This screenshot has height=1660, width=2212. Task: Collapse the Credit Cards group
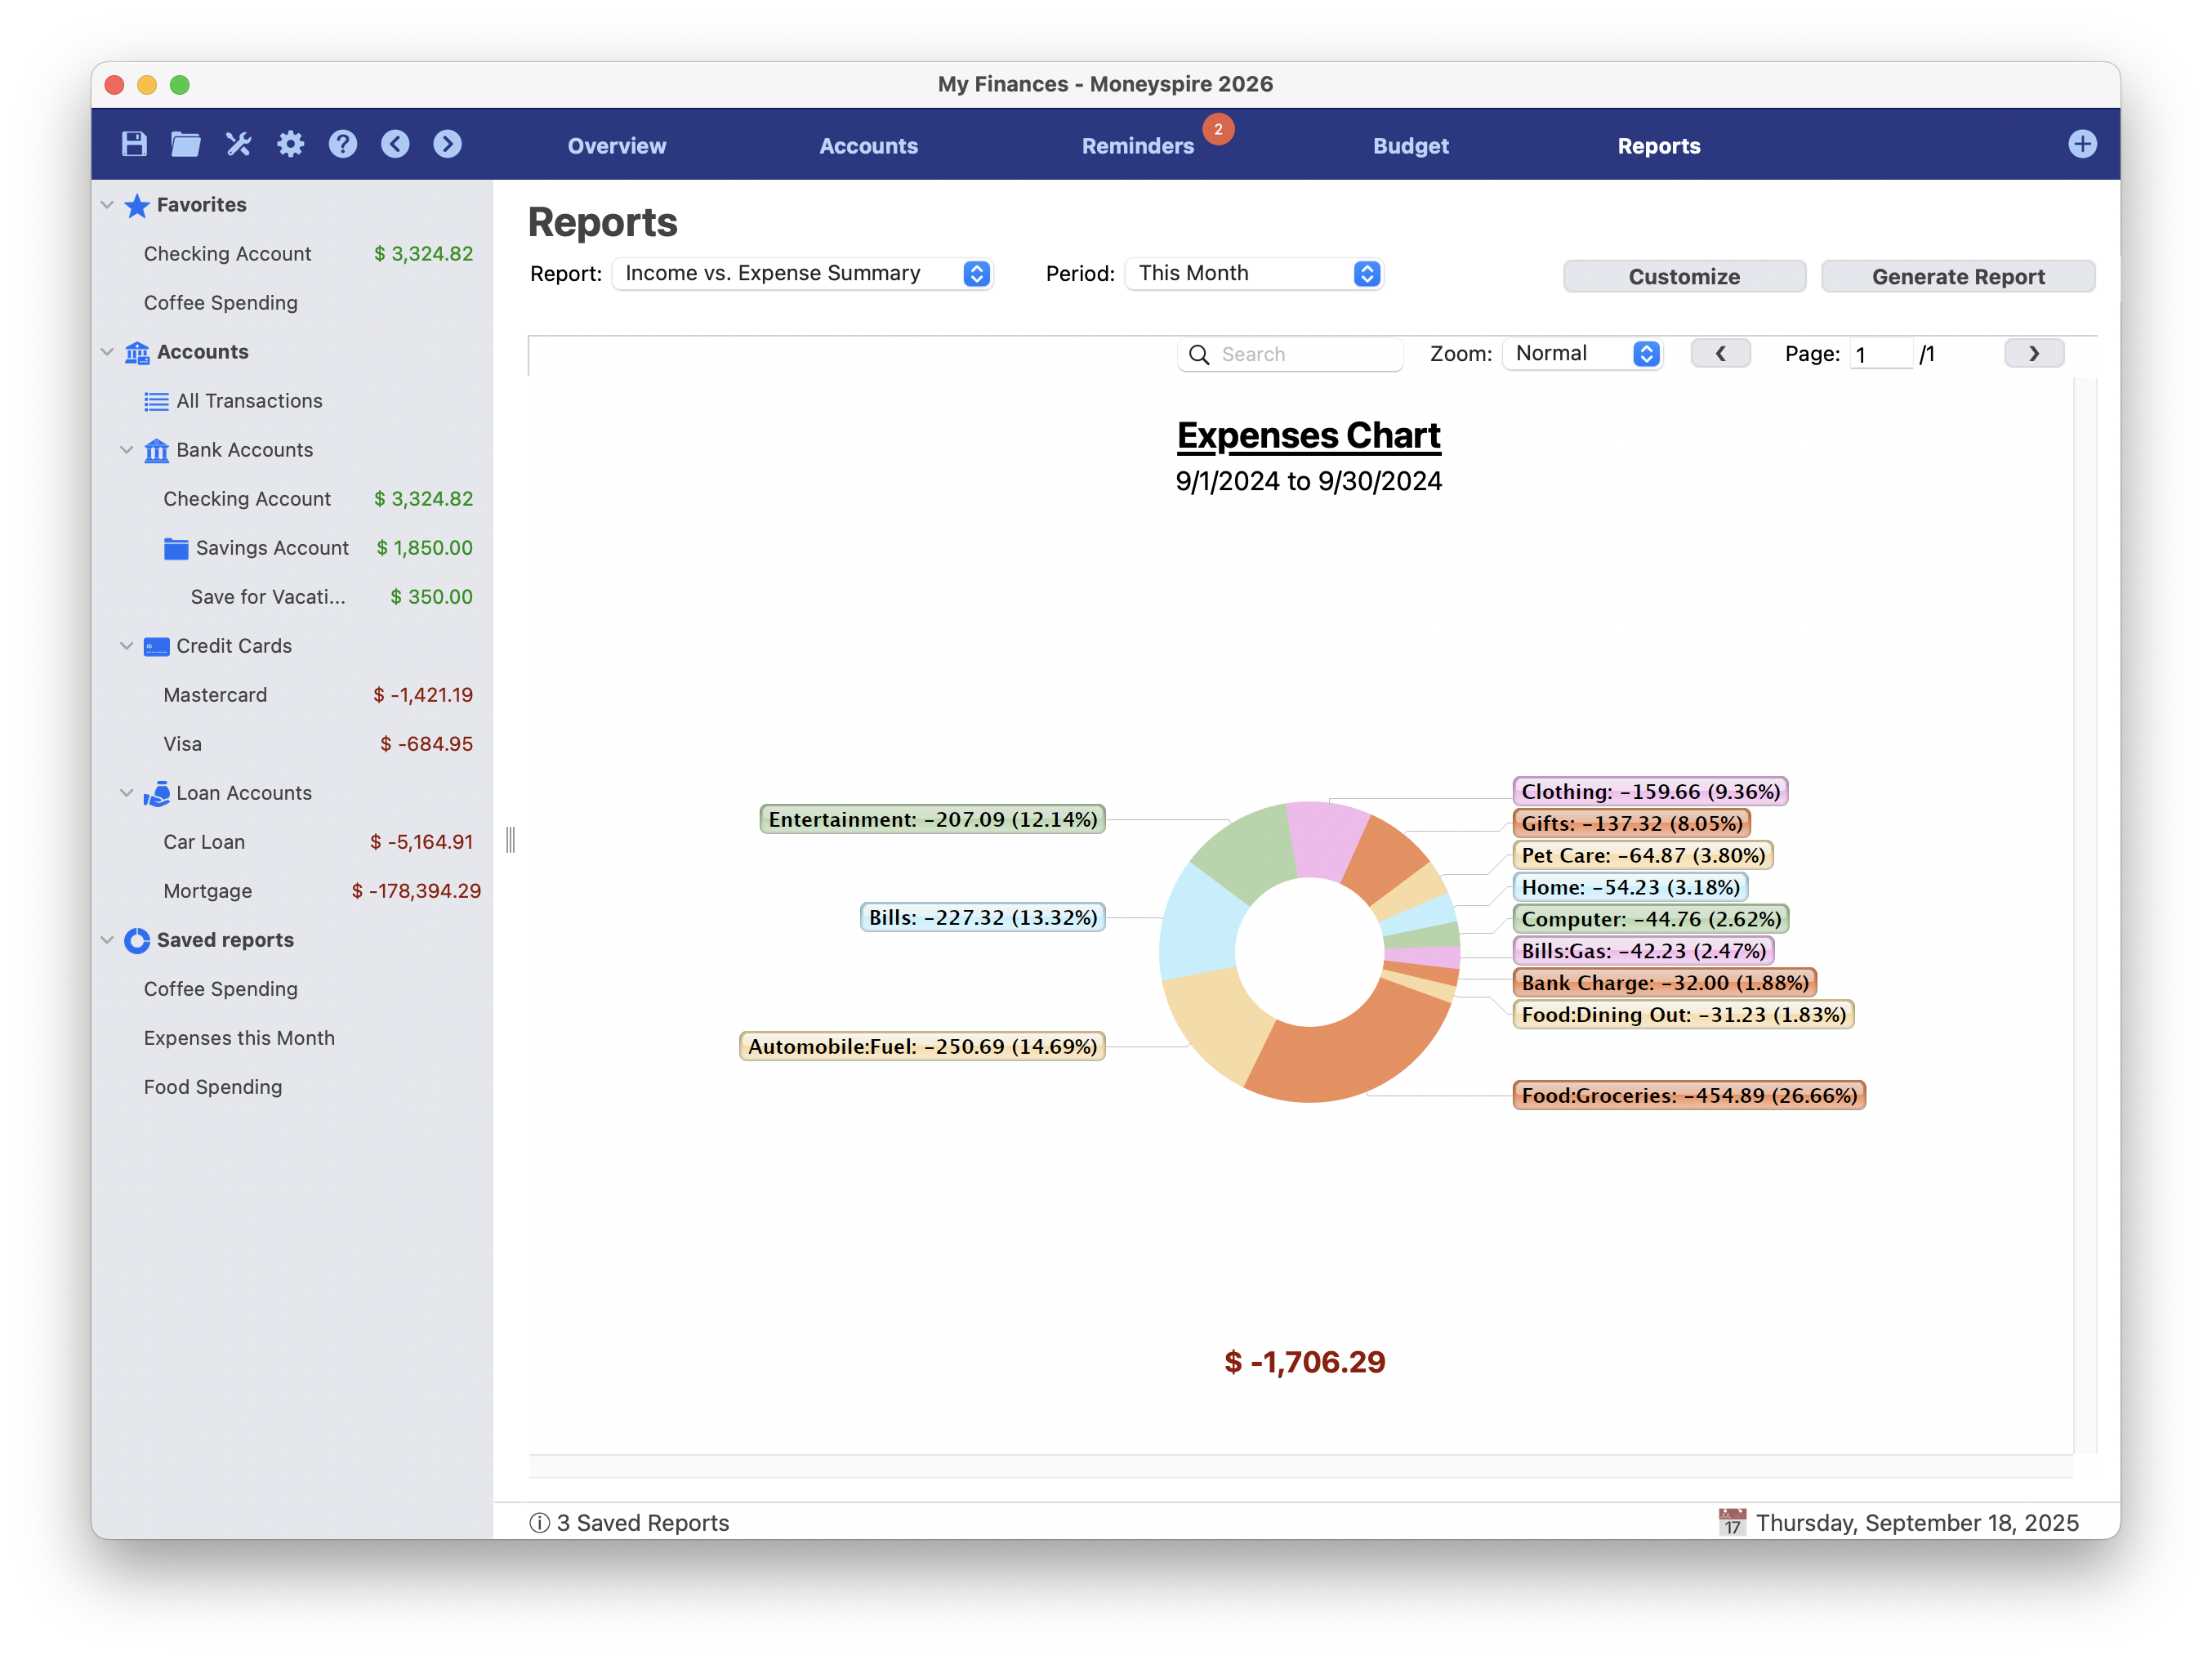127,646
